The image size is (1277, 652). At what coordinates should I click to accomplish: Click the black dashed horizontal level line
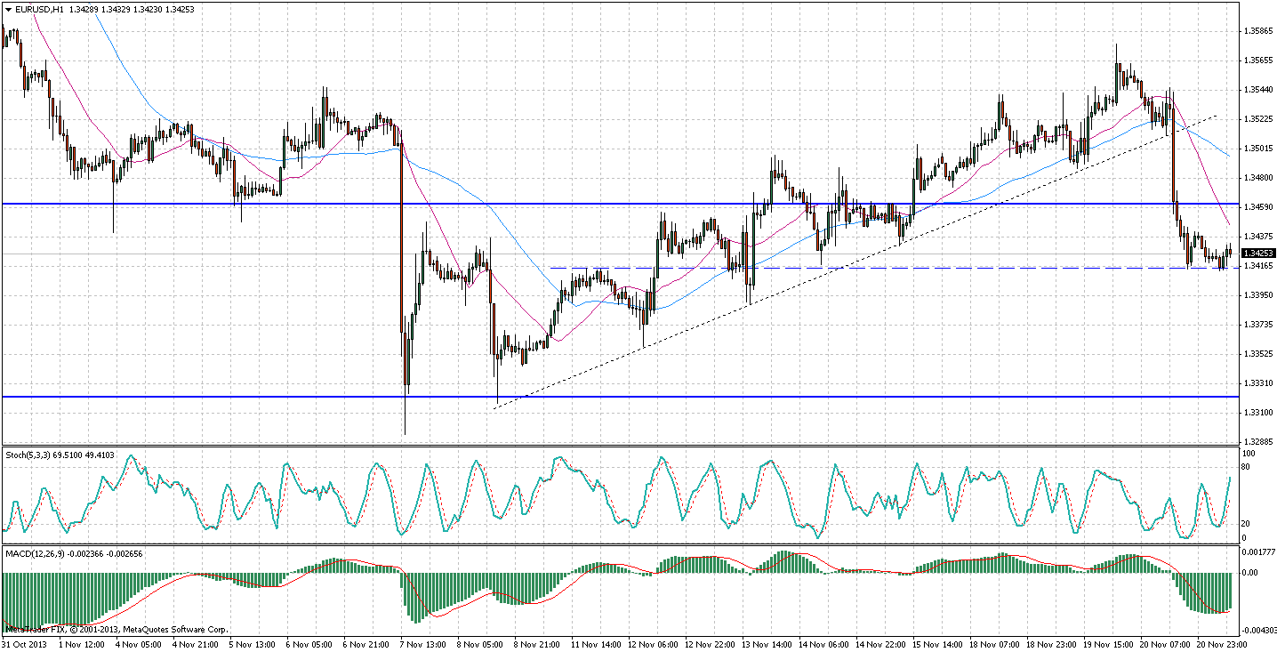point(889,268)
